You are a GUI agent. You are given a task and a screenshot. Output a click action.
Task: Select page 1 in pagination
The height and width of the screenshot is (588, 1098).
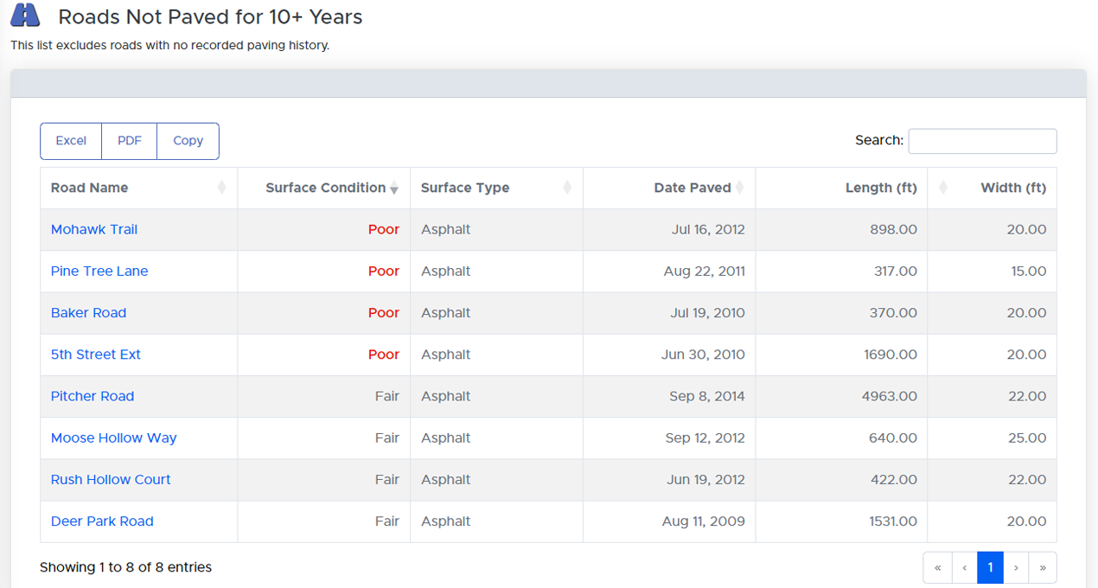990,568
